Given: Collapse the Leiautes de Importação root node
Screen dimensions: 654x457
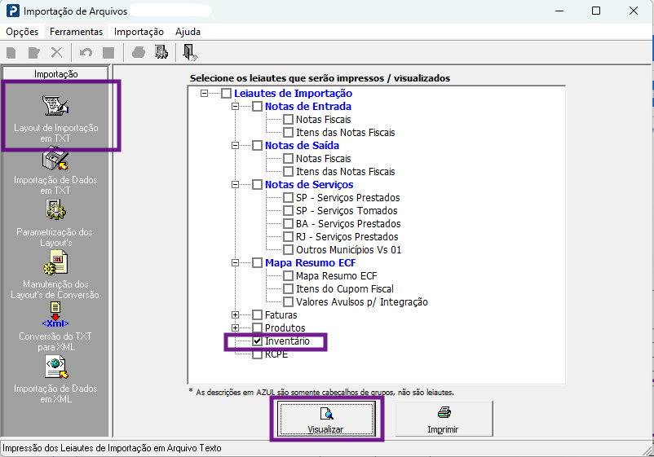Looking at the screenshot, I should 204,94.
